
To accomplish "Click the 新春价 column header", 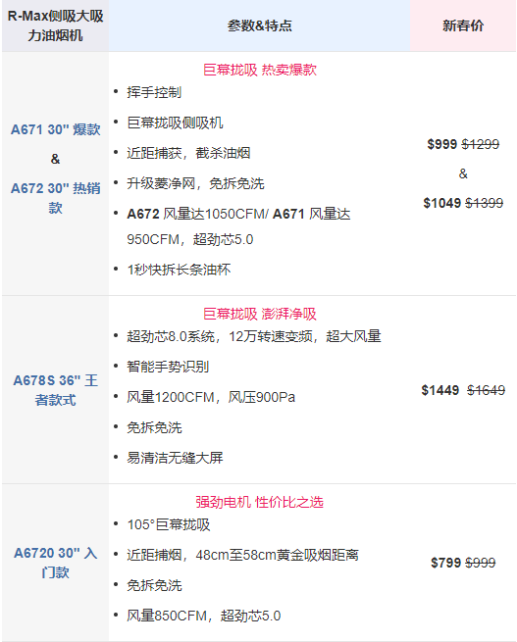I will coord(463,25).
